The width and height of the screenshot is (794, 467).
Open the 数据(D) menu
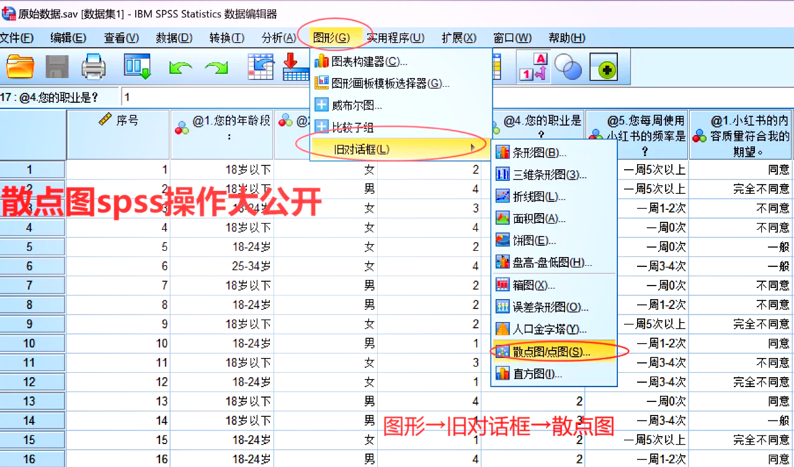coord(174,38)
